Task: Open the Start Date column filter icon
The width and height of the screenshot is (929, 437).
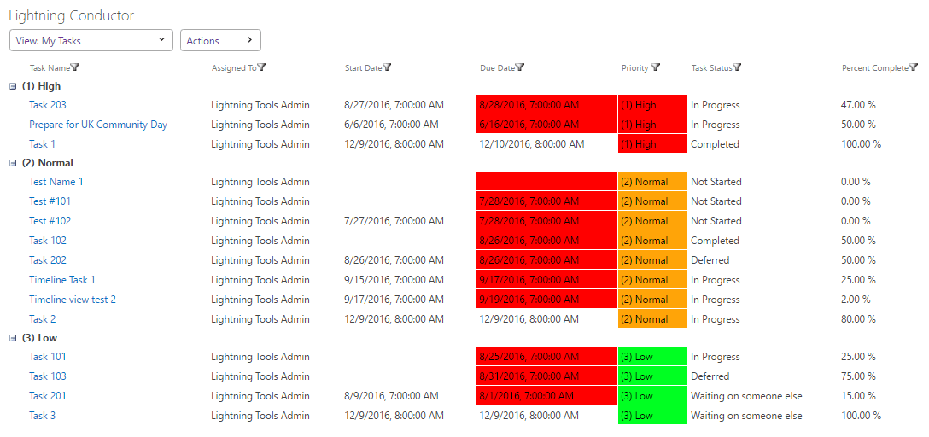Action: 387,67
